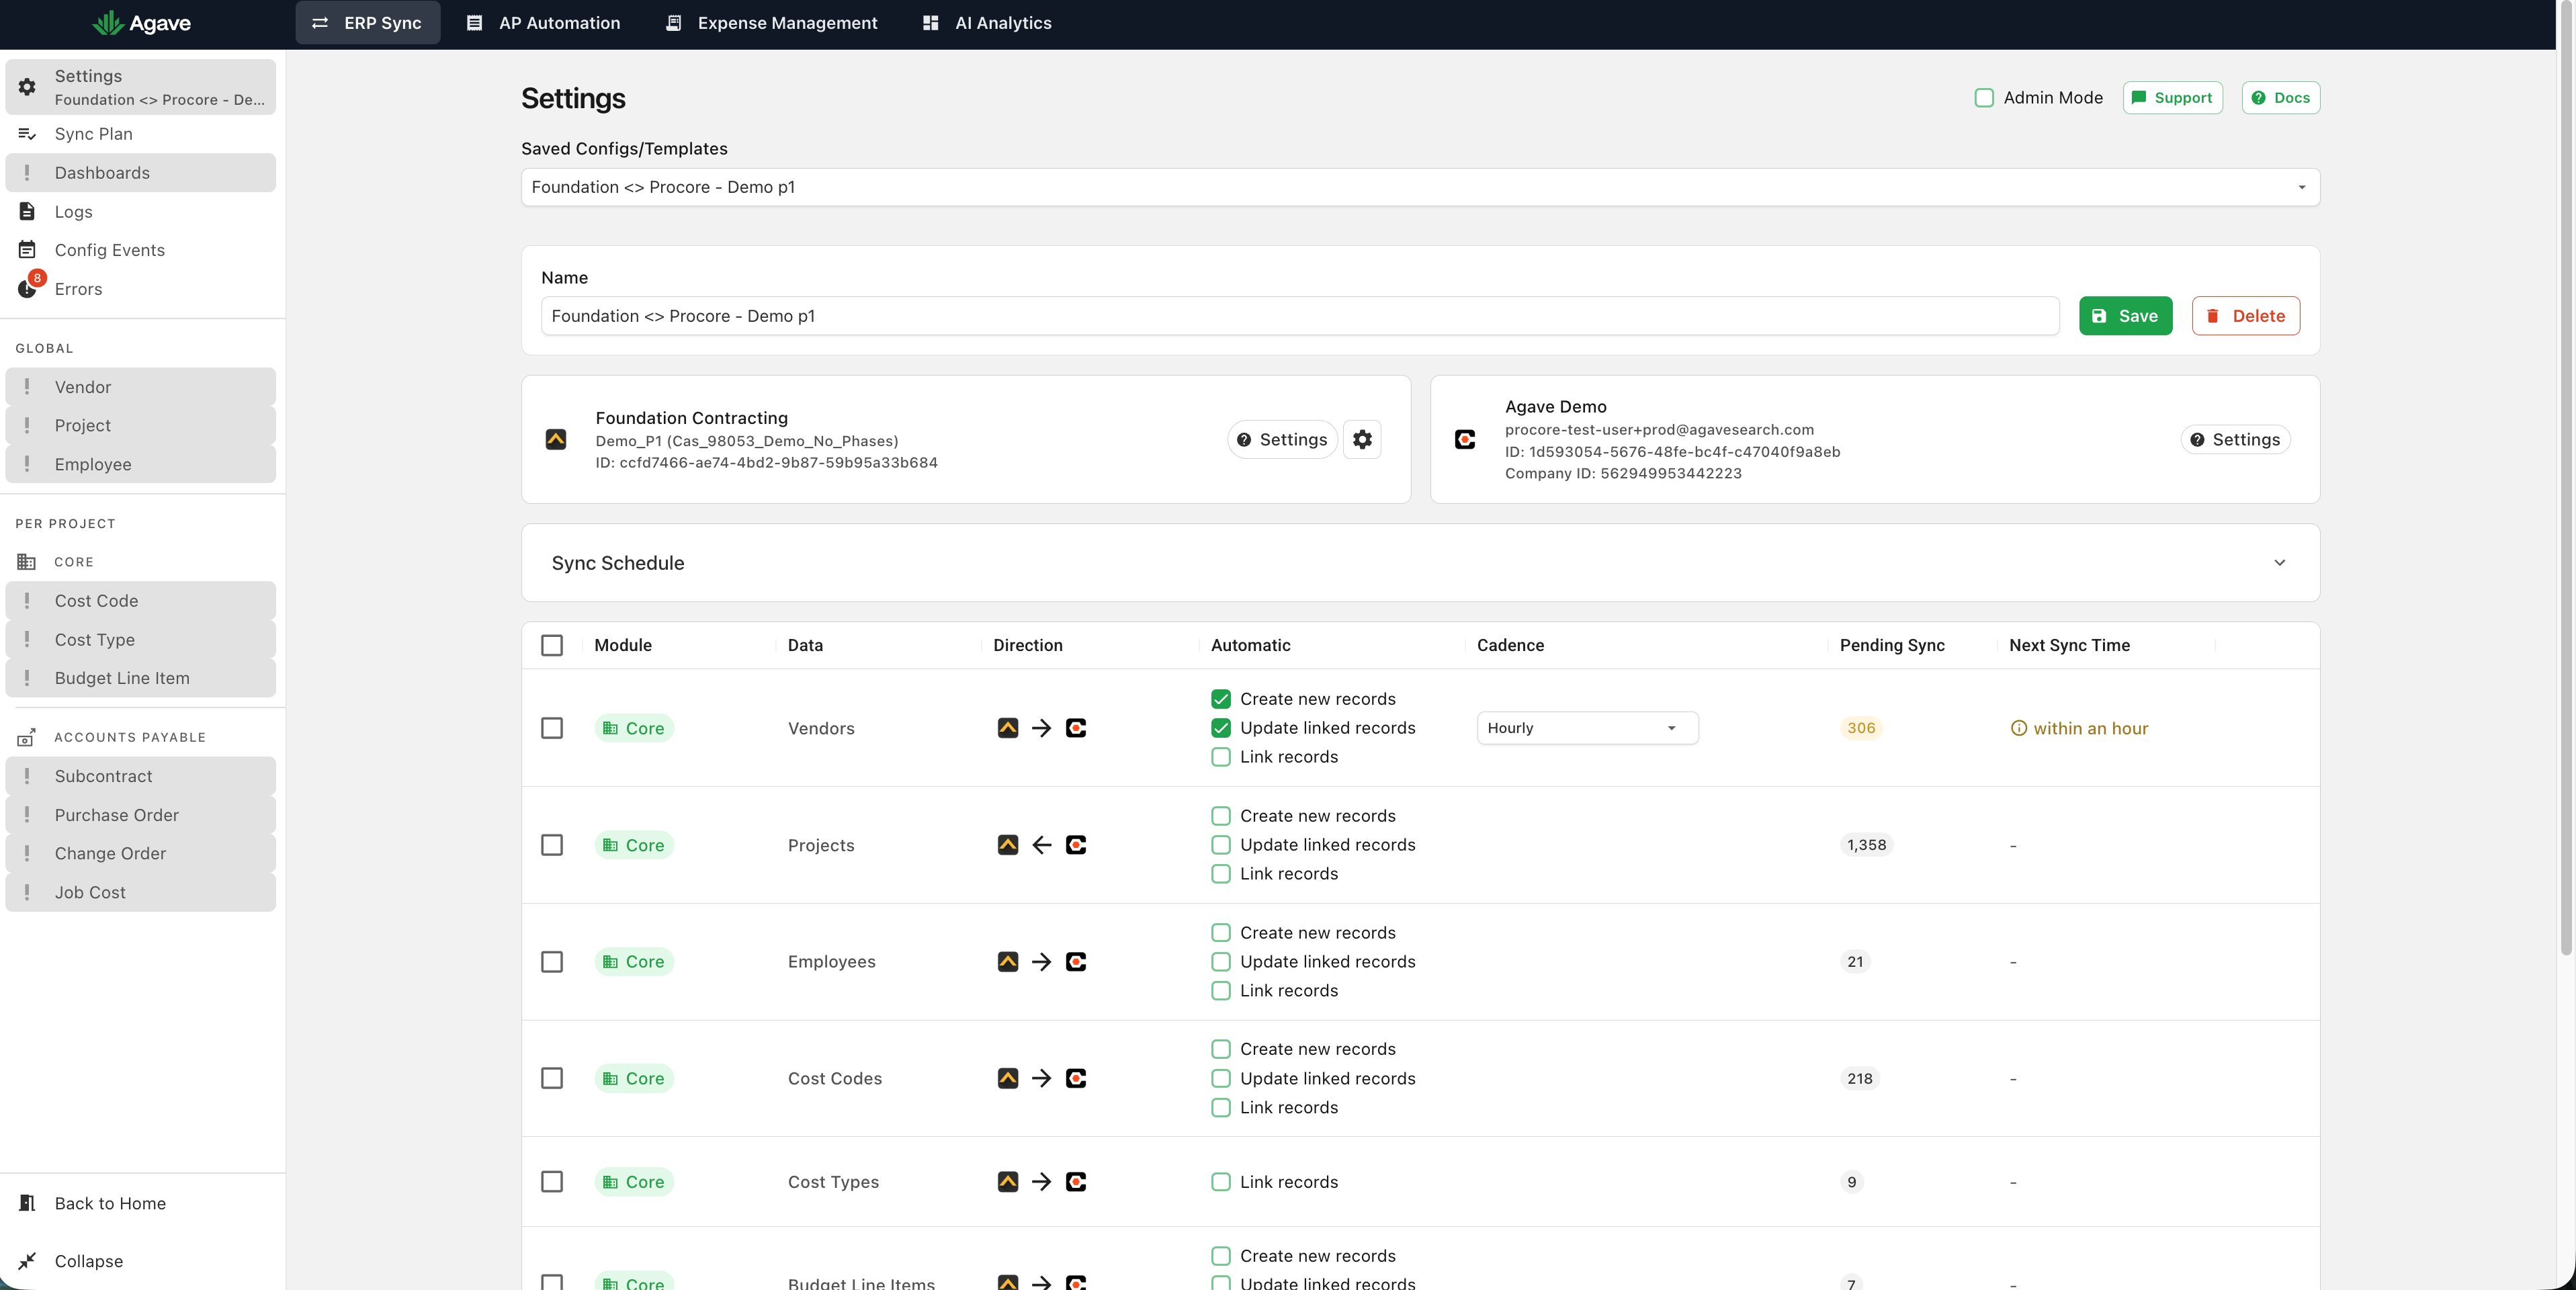Open the Saved Configs/Templates dropdown
2576x1290 pixels.
pos(1420,187)
